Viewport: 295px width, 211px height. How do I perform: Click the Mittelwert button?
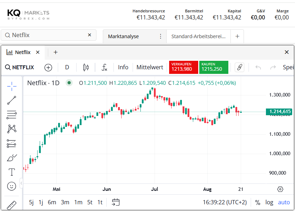(x=150, y=68)
